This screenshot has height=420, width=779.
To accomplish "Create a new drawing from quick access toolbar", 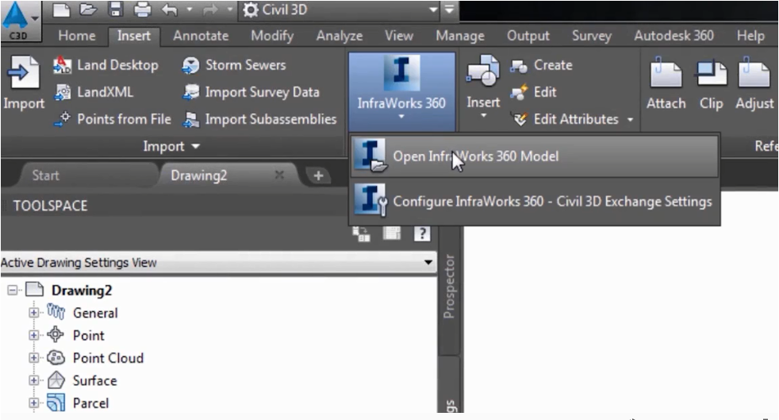I will tap(61, 10).
